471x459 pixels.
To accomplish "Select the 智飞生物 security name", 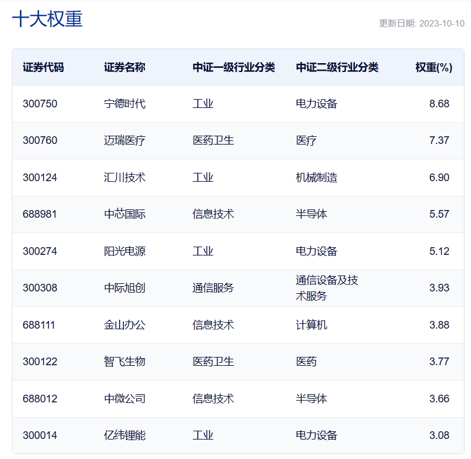I will tap(124, 362).
